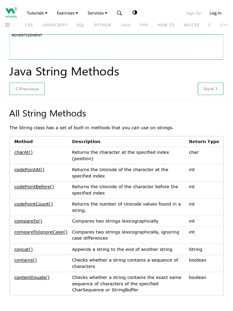
Task: Go to the Next page button
Action: pyautogui.click(x=211, y=89)
